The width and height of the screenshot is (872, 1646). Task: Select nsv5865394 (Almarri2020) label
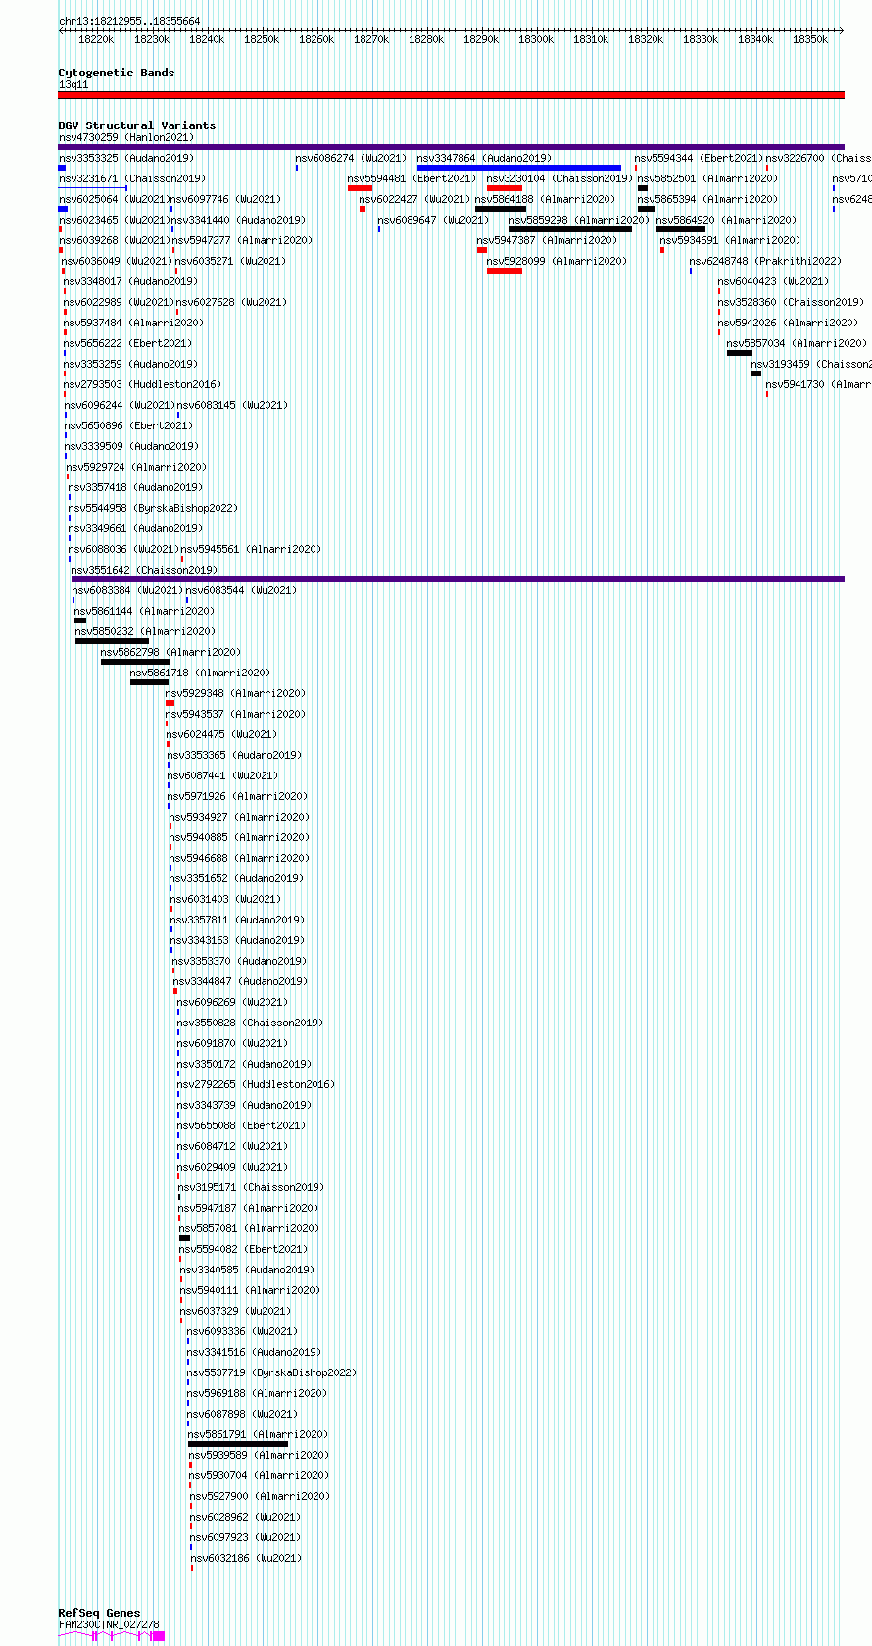tap(707, 199)
